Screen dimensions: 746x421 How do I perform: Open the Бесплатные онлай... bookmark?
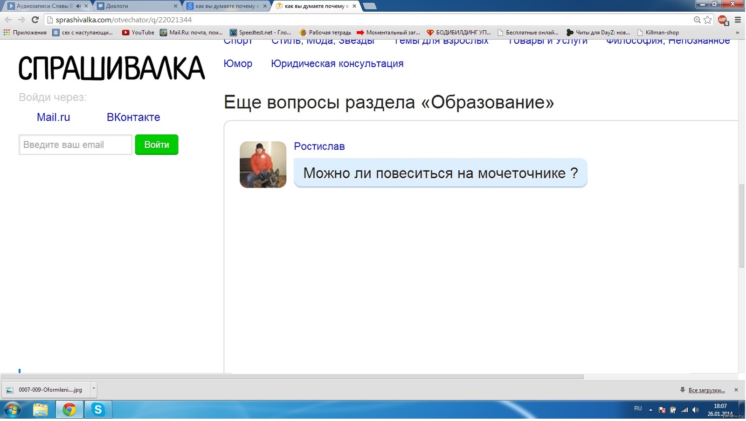coord(528,33)
